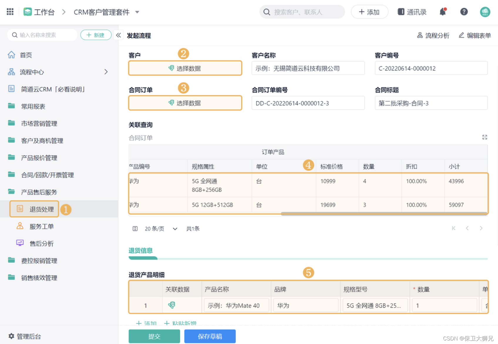This screenshot has height=344, width=498.
Task: Click the 工作台 workbench logo icon
Action: click(x=28, y=12)
